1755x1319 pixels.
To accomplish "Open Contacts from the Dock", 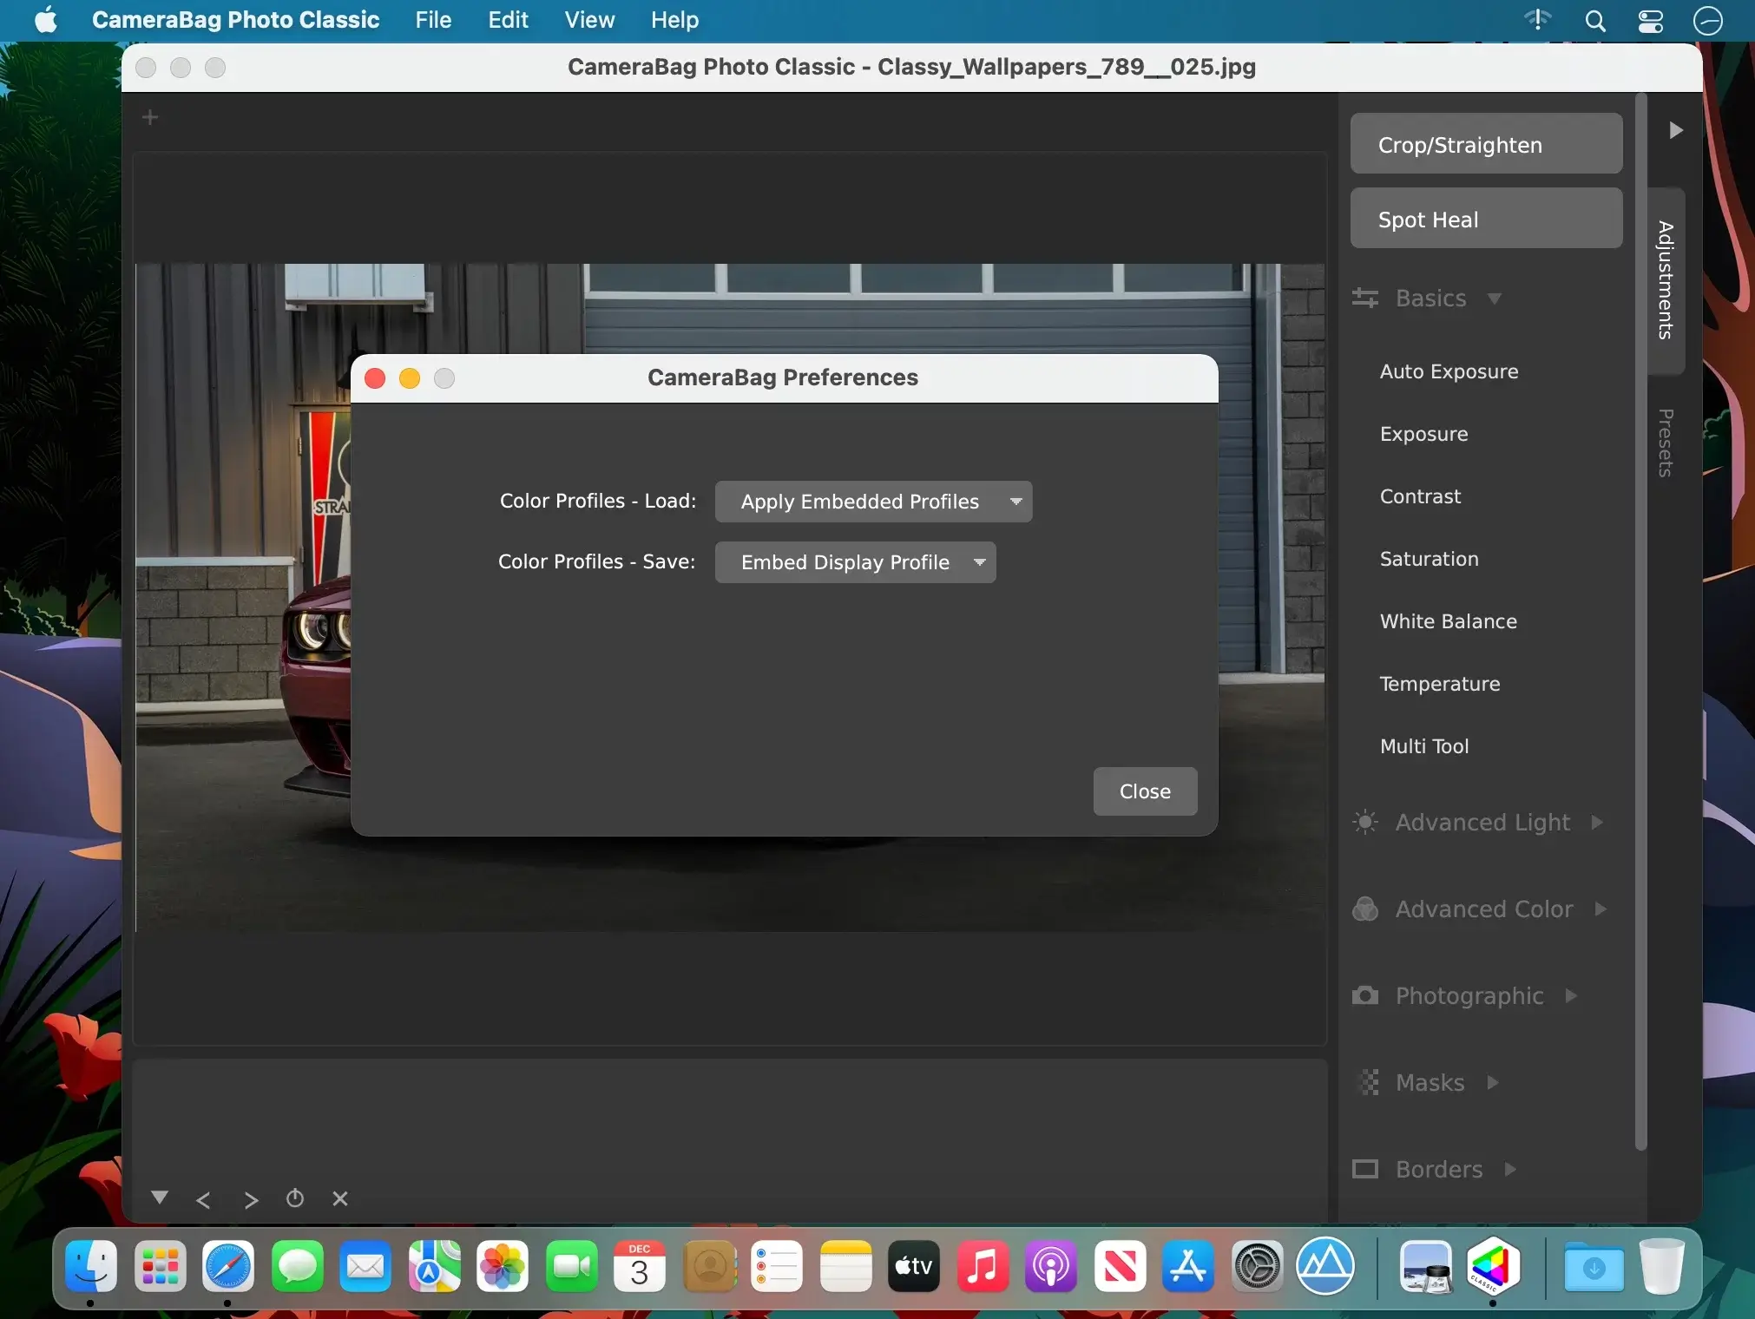I will click(x=709, y=1267).
